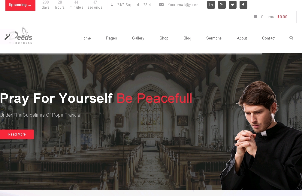The width and height of the screenshot is (302, 196).
Task: Open the Sermons navigation link
Action: [x=214, y=38]
